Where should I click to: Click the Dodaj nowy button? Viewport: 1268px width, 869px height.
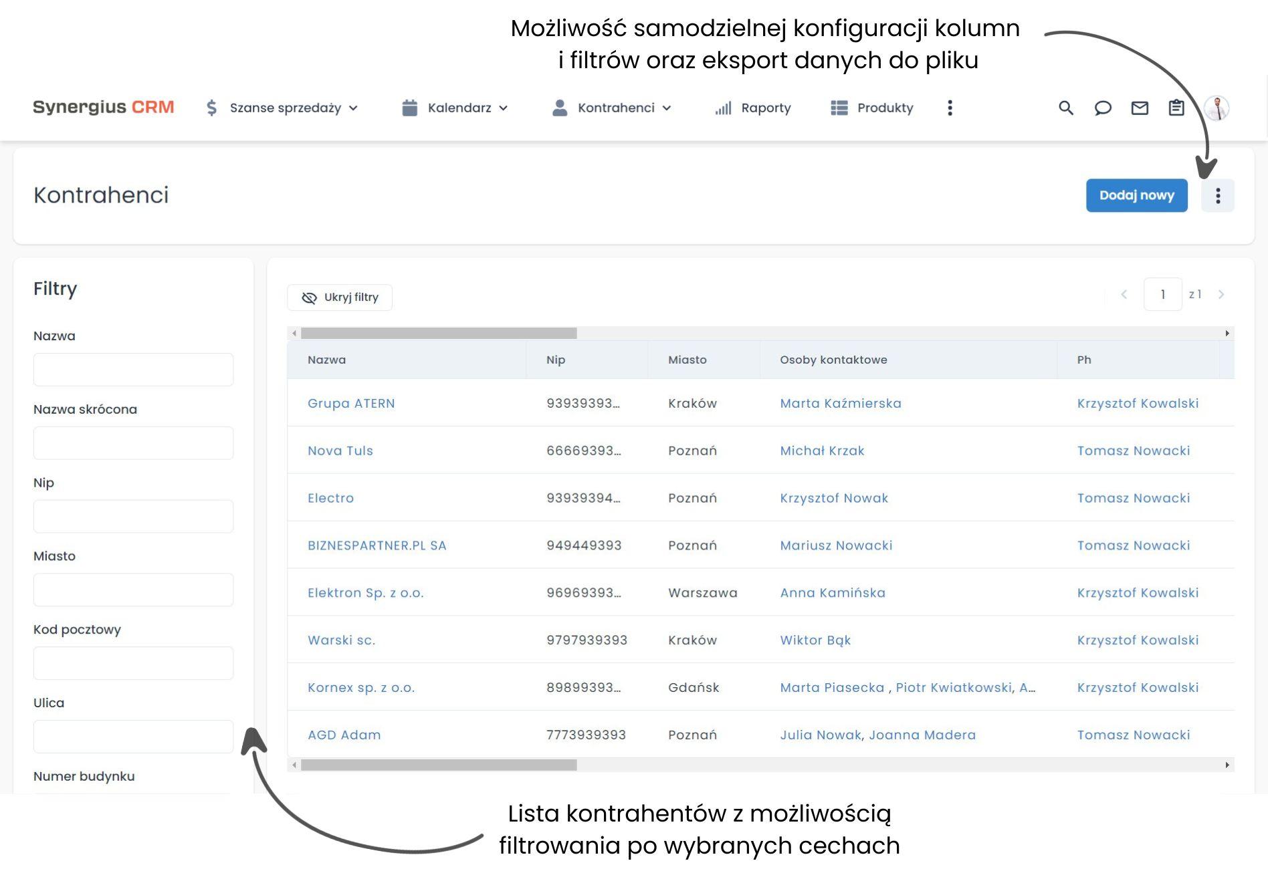(x=1136, y=195)
